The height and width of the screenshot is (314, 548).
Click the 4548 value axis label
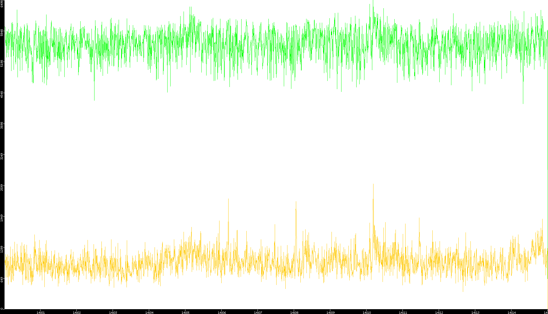[x=2, y=95]
